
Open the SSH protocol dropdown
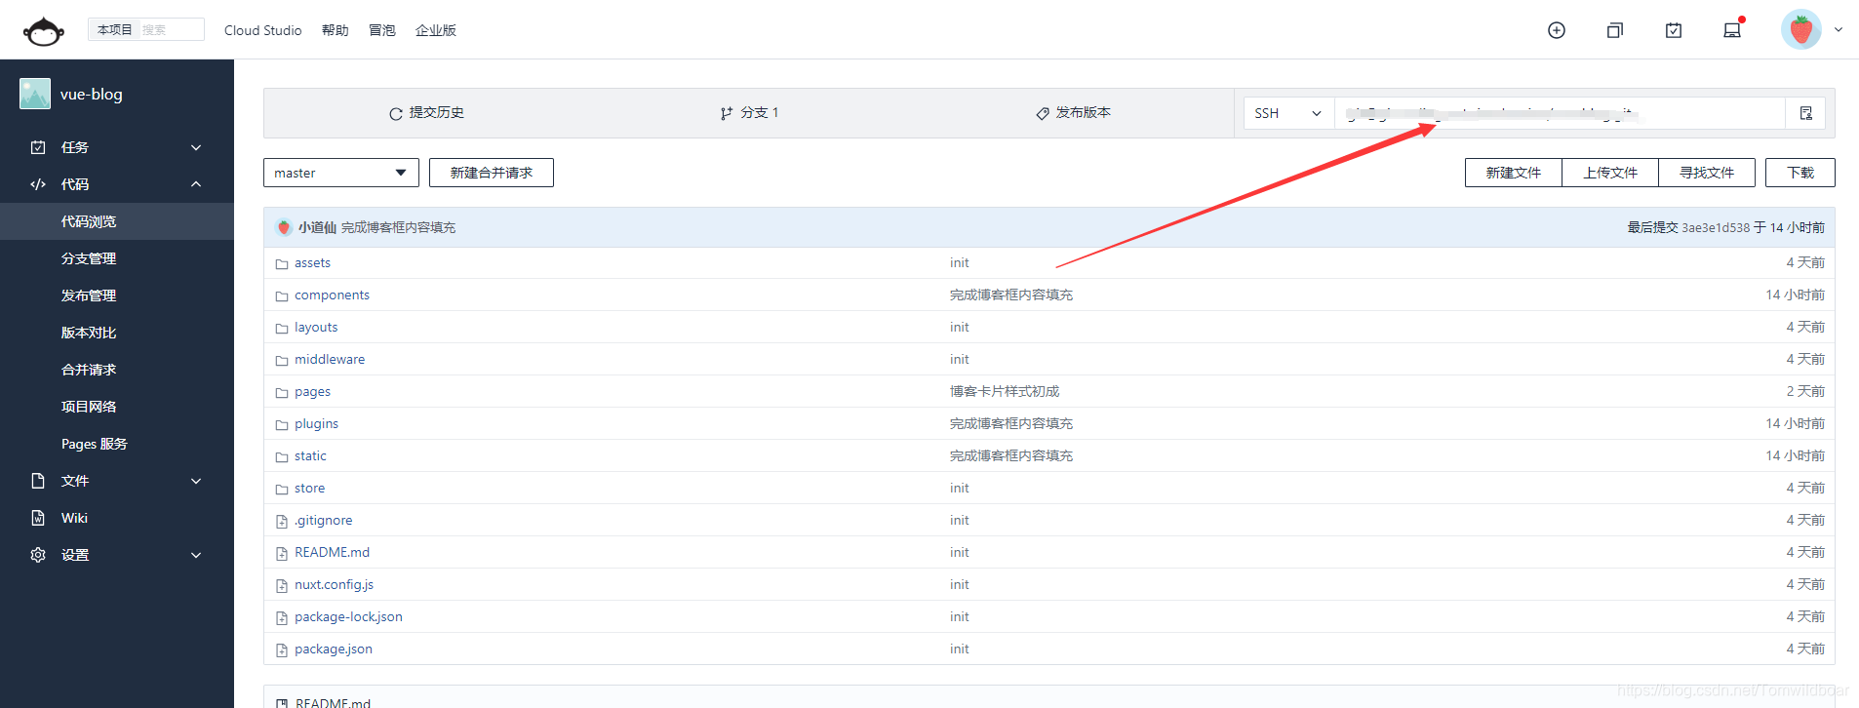point(1288,113)
